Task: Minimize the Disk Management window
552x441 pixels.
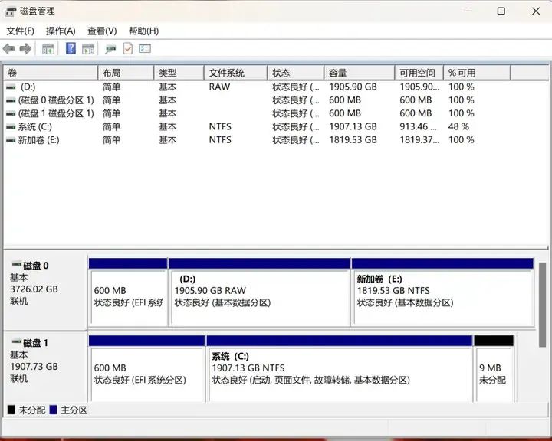Action: point(467,11)
